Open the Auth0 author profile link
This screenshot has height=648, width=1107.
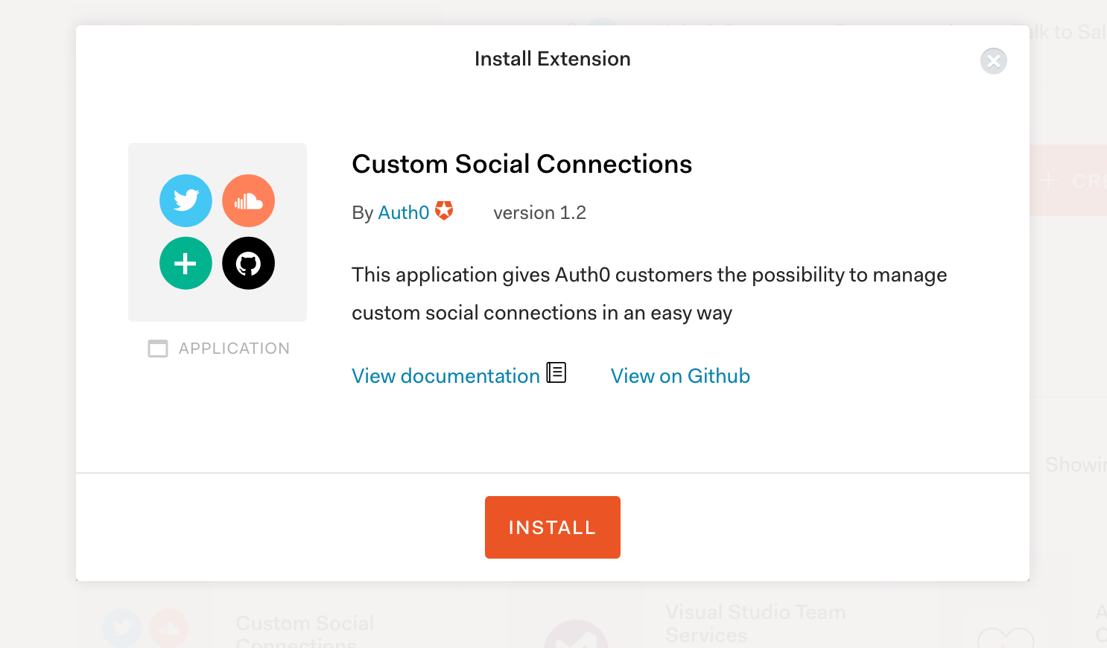point(403,212)
